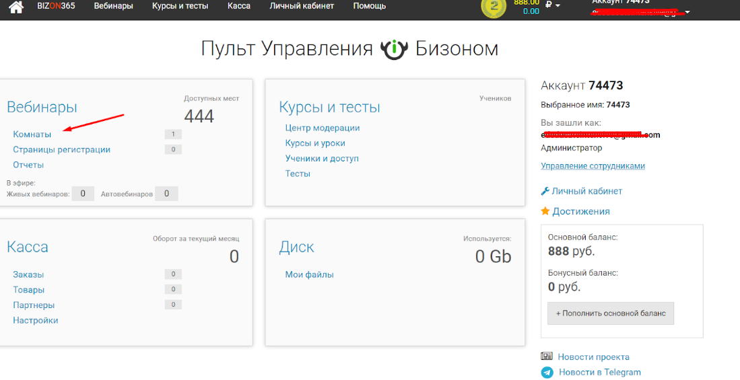
Task: Open Управление сотрудниками link
Action: tap(593, 166)
